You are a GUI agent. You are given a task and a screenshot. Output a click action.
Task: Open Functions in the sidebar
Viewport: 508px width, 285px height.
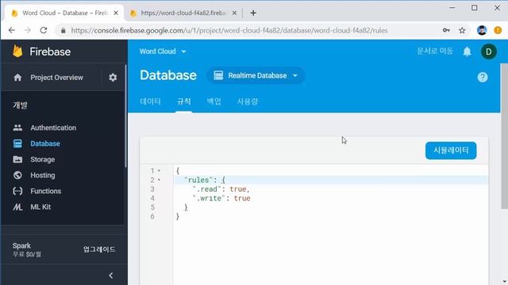coord(46,191)
